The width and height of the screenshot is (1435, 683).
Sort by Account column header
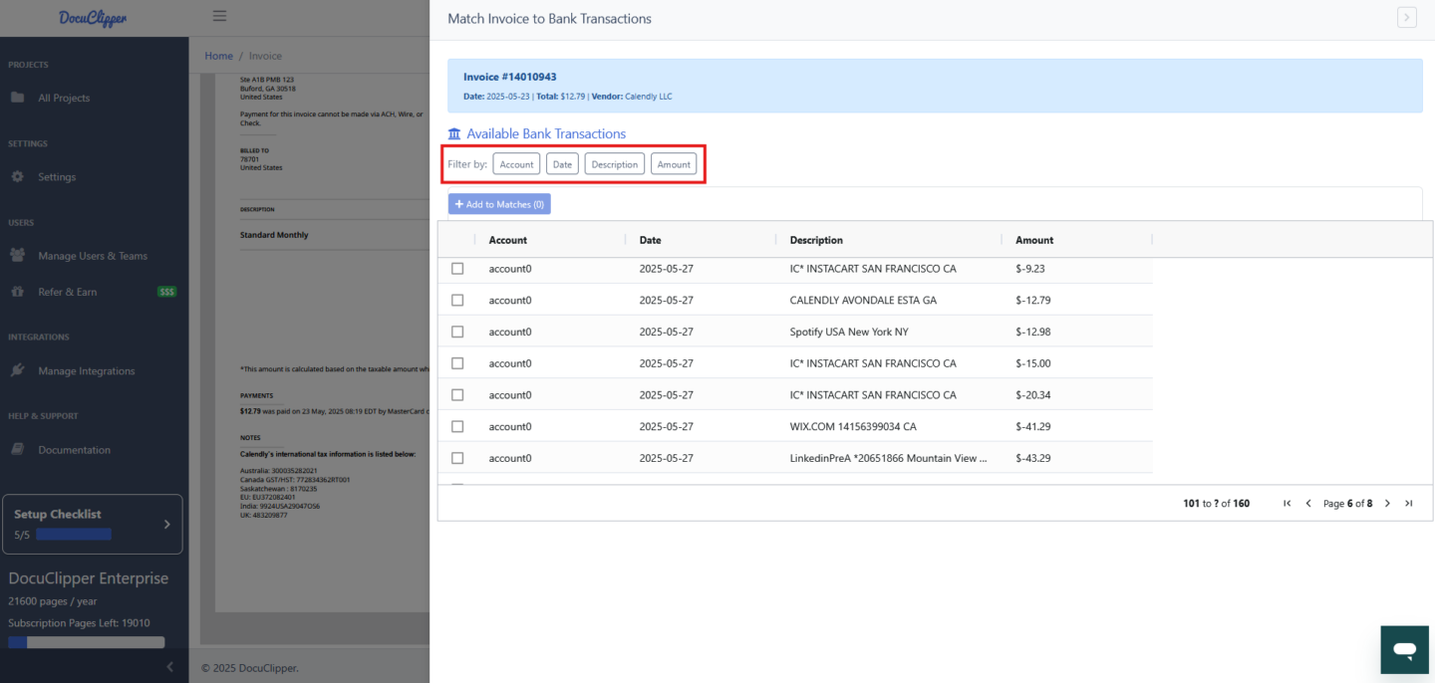click(x=507, y=240)
